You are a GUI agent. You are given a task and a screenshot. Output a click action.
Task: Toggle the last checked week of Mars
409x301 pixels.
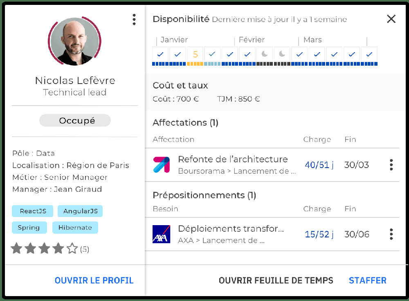tap(369, 54)
